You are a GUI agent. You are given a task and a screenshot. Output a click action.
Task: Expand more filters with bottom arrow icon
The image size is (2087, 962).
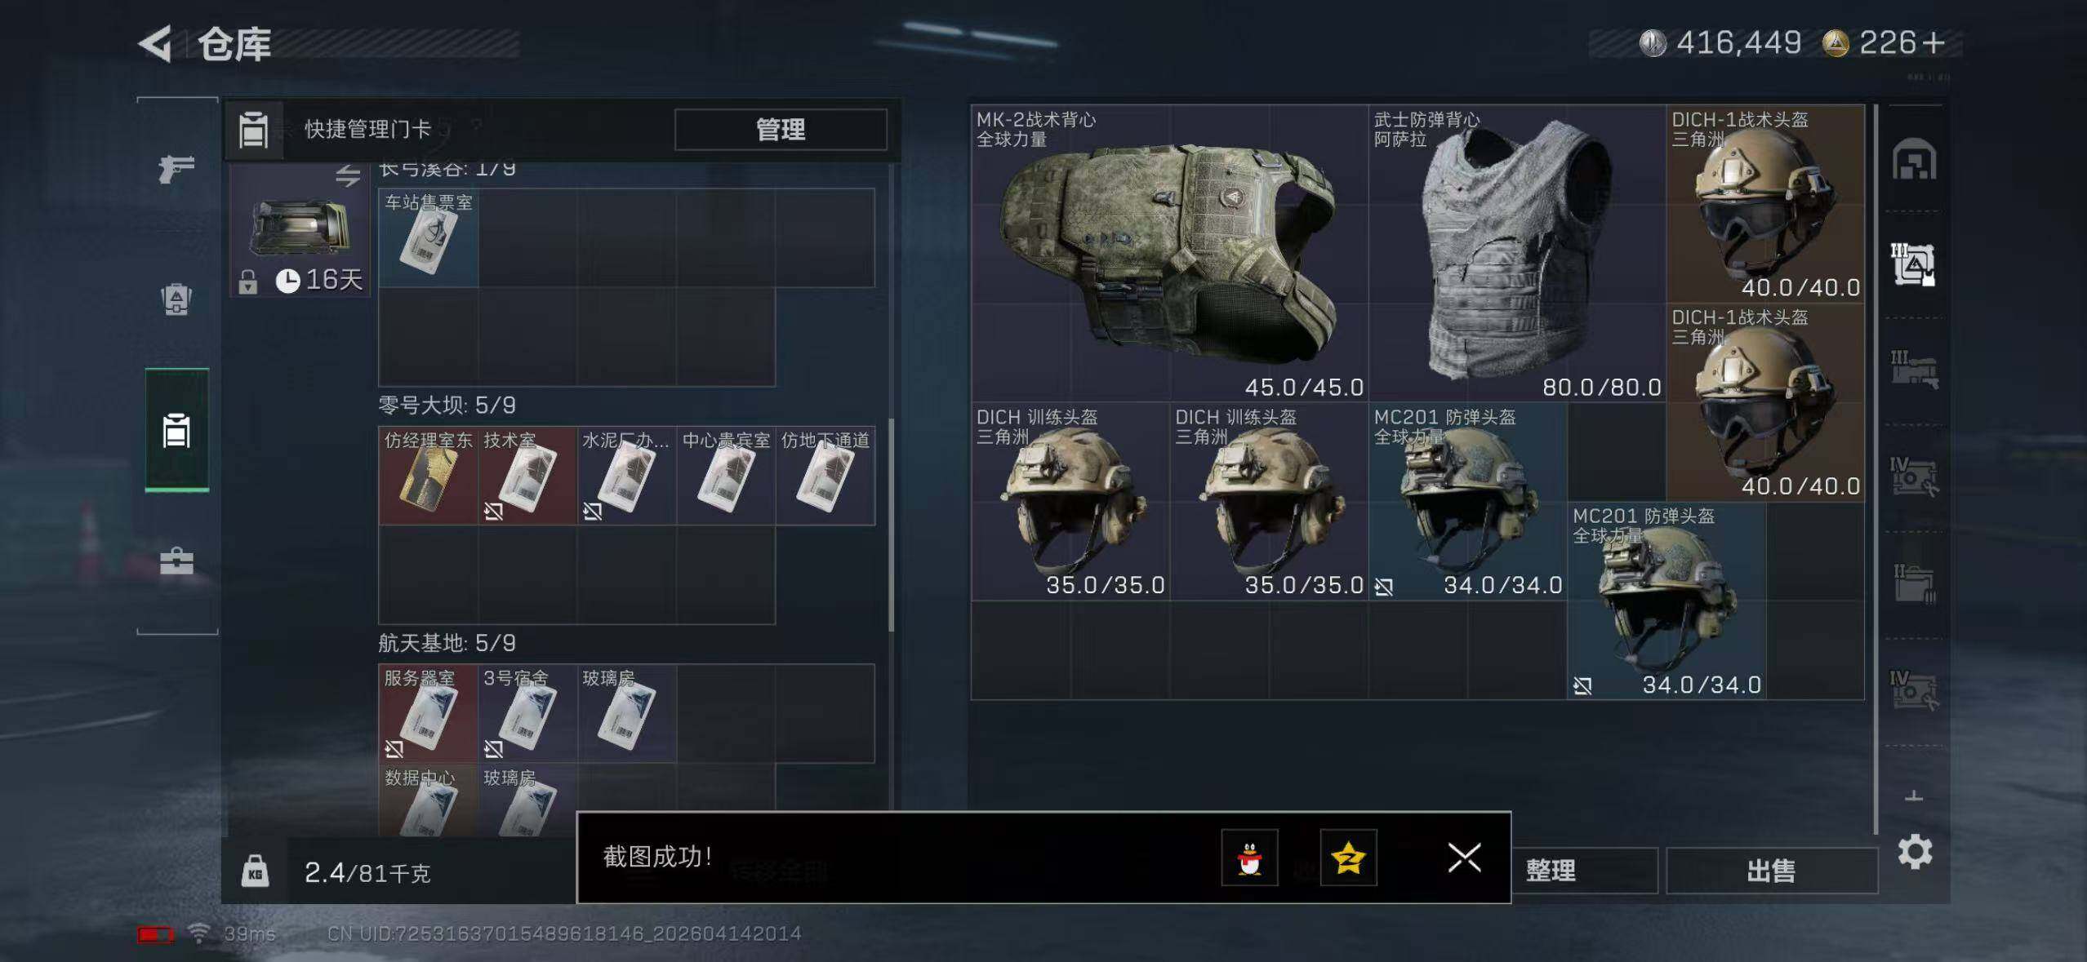point(1914,797)
